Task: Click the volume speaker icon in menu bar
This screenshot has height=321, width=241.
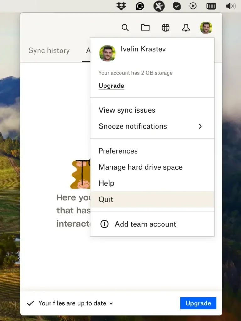Action: (x=231, y=6)
